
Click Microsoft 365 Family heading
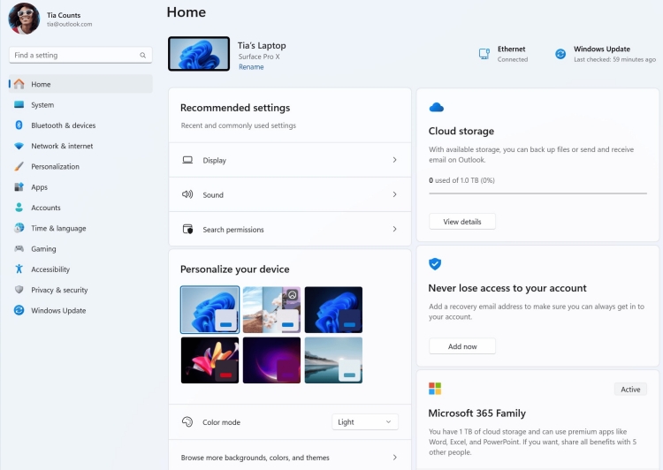click(477, 413)
